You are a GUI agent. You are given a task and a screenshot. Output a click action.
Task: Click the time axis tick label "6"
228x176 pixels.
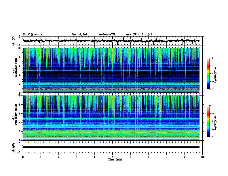point(131,157)
